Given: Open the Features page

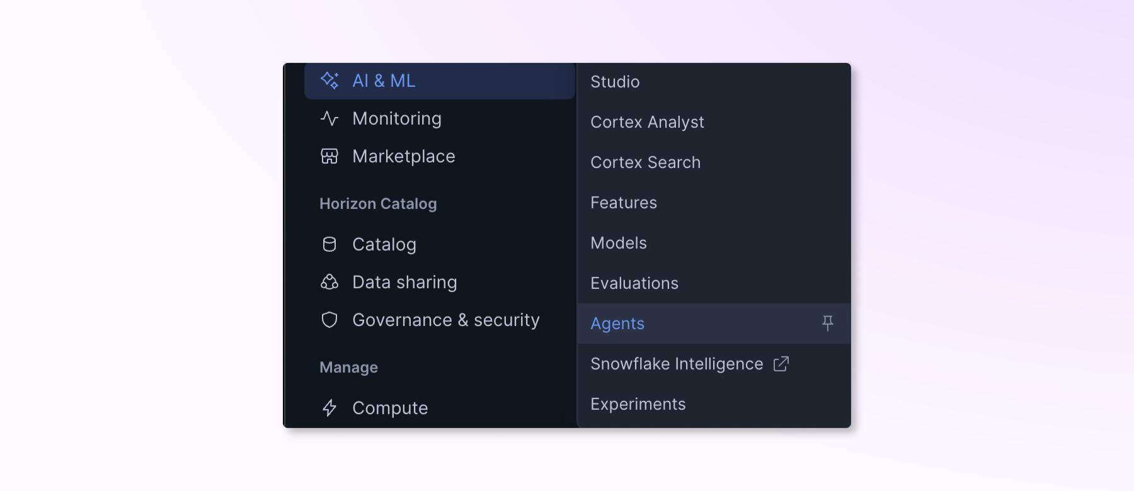Looking at the screenshot, I should [x=624, y=203].
